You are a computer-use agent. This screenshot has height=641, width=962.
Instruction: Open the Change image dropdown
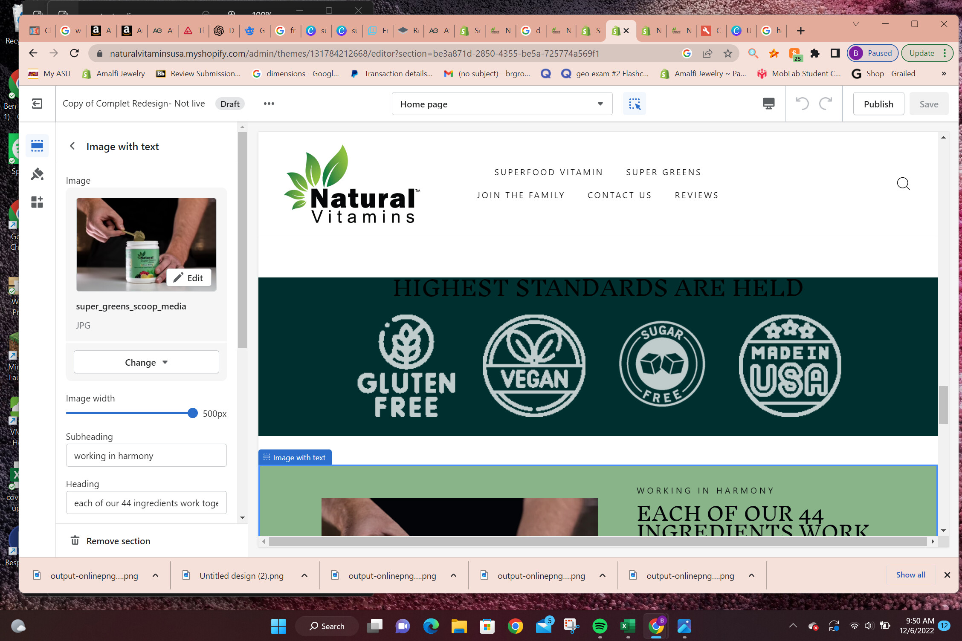pyautogui.click(x=146, y=362)
